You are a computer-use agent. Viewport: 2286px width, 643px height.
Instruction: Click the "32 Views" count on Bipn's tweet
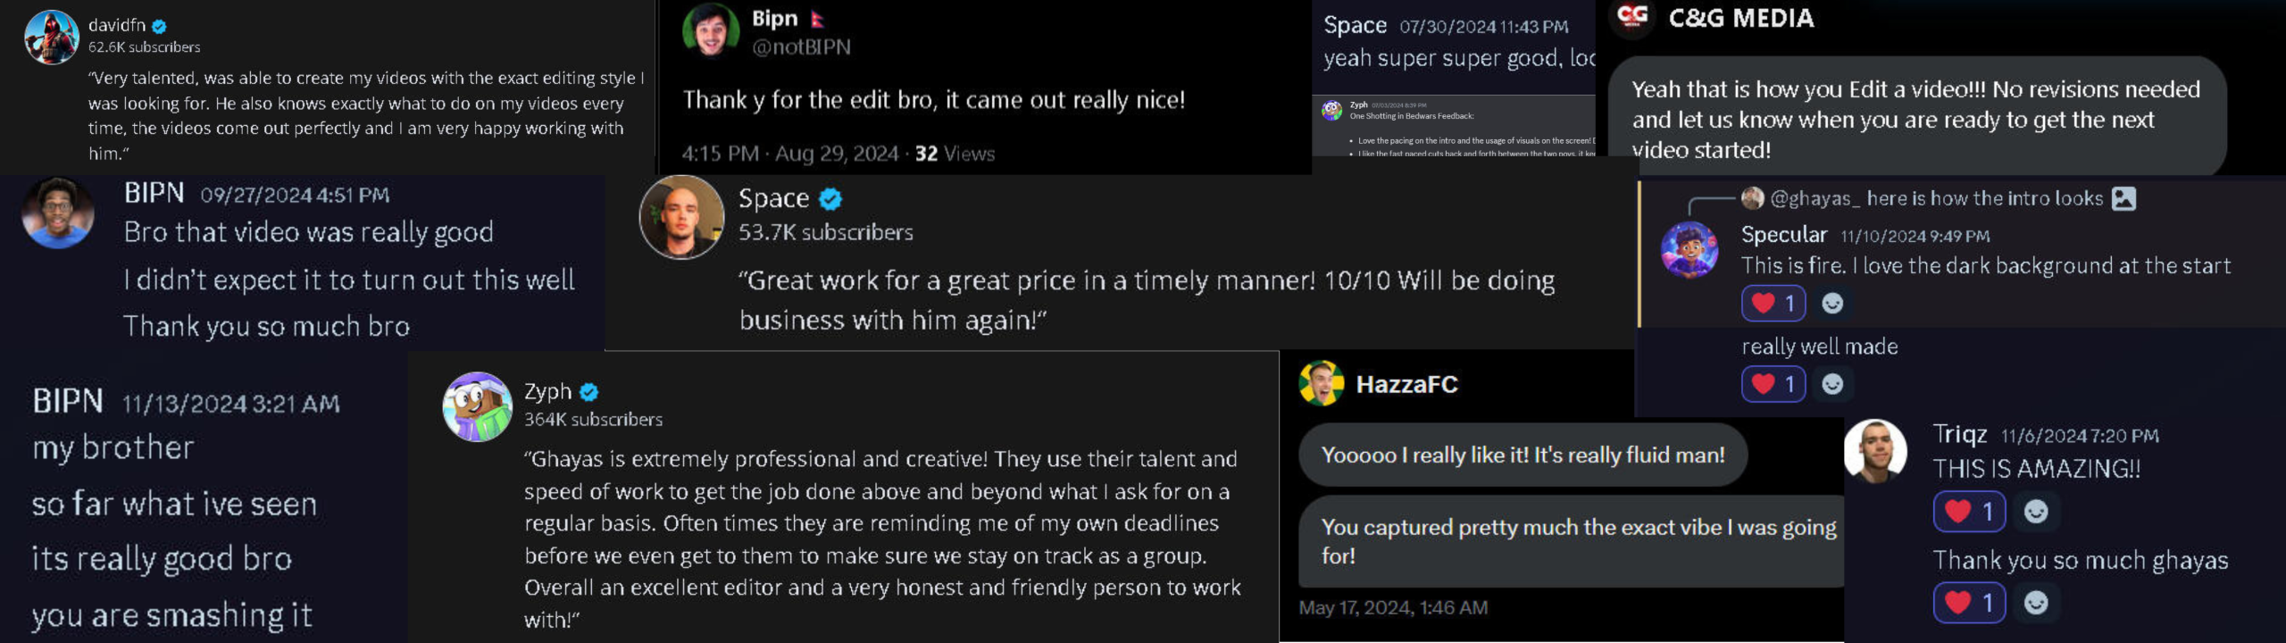955,154
